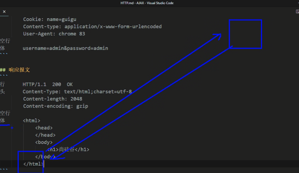The height and width of the screenshot is (173, 299).
Task: Click the '空行' label below User-Agent
Action: 5,41
